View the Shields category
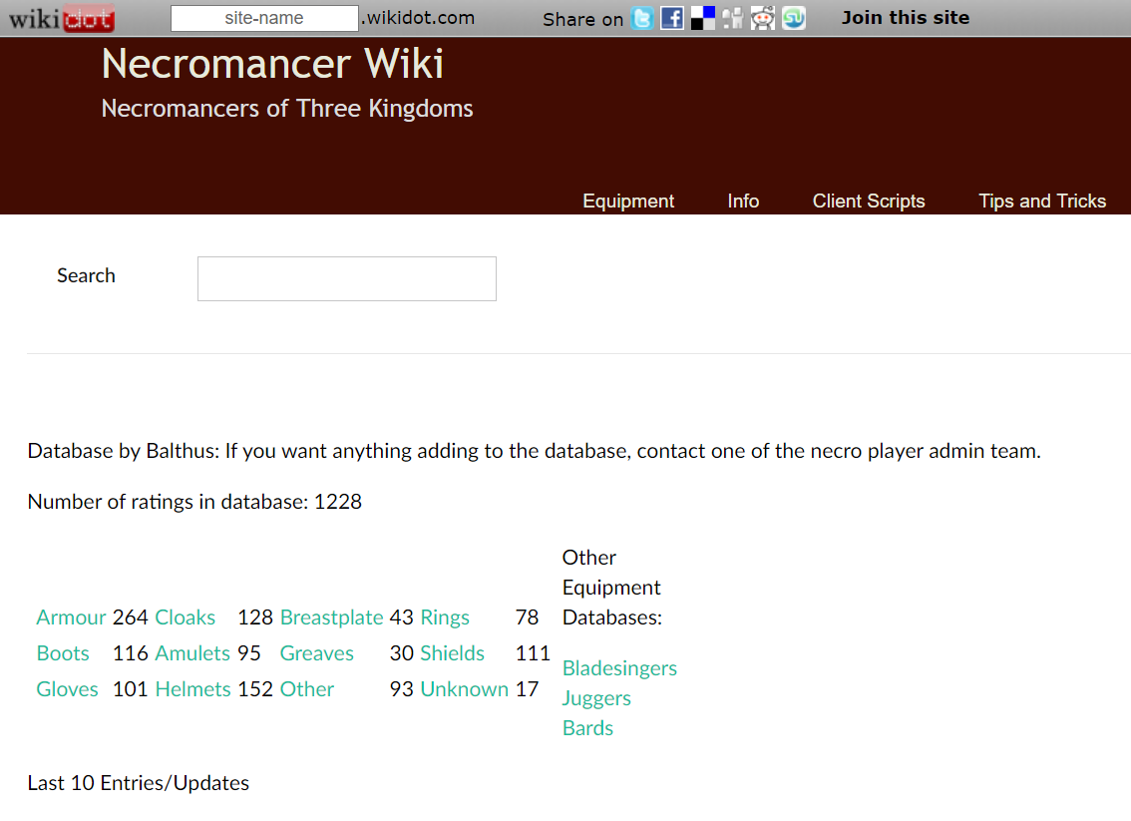 [x=452, y=653]
